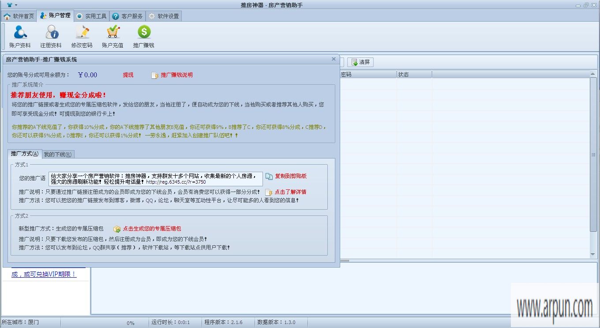Screen dimensions: 600x328
Task: Click the 提现 withdrawal link
Action: pyautogui.click(x=128, y=75)
